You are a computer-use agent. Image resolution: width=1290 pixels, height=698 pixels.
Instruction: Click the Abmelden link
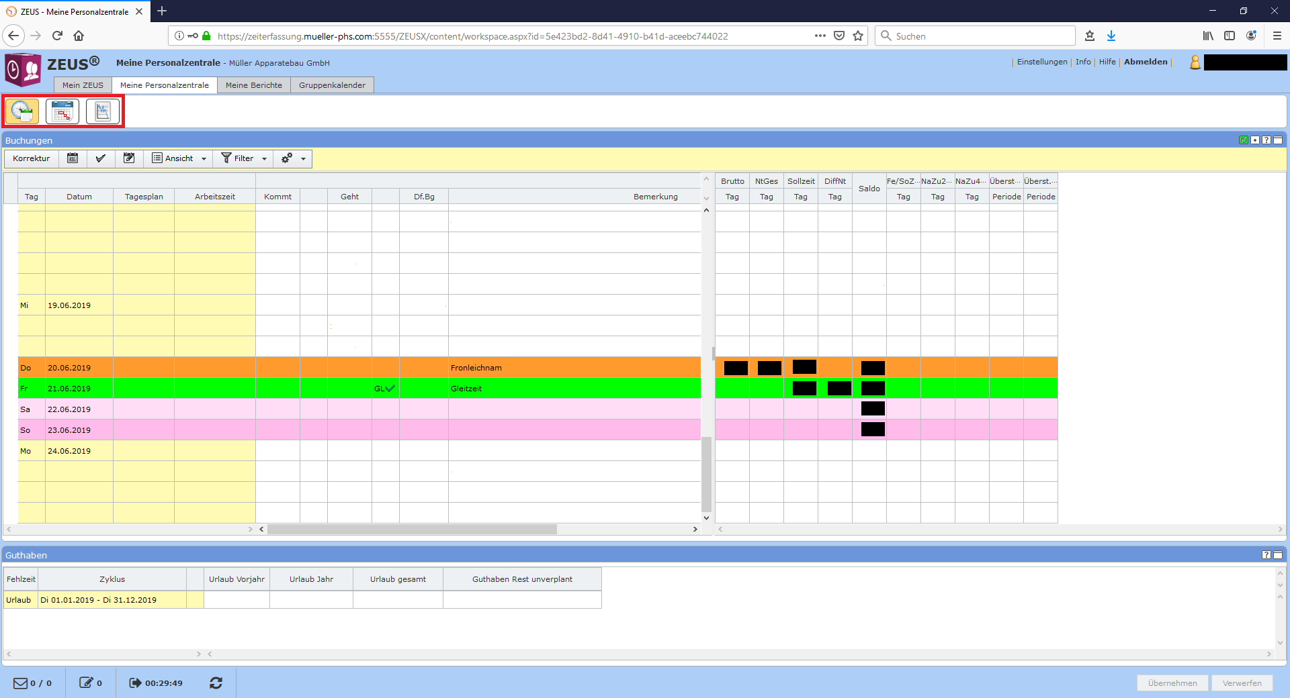(x=1146, y=62)
